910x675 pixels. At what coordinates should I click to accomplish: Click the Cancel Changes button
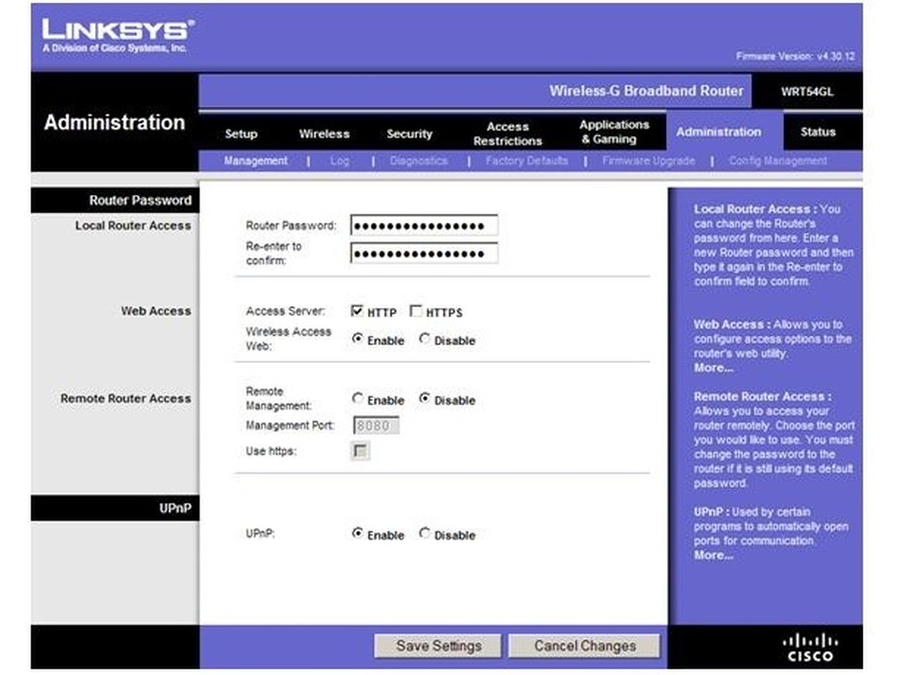584,646
